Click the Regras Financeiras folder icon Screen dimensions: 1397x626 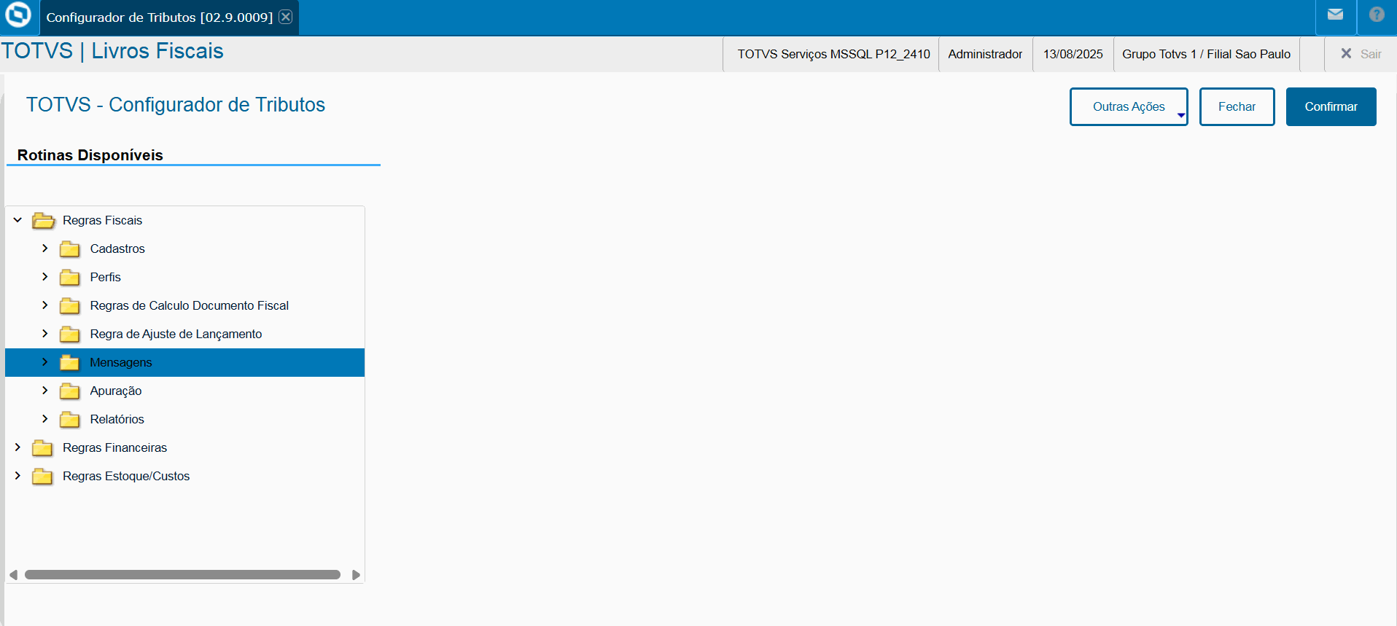pos(42,448)
